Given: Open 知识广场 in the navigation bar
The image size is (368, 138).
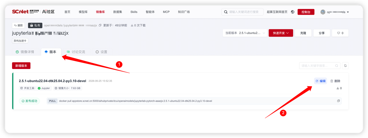Looking at the screenshot, I should pyautogui.click(x=184, y=12).
